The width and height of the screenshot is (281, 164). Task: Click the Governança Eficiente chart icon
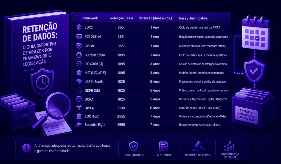(229, 146)
